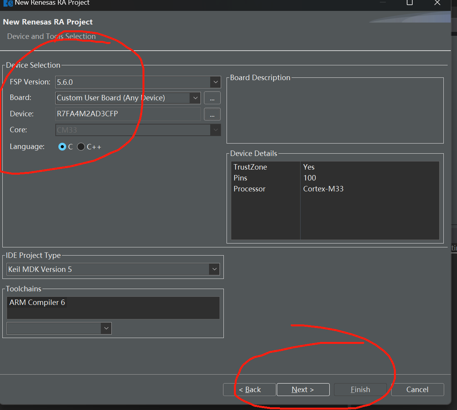Click the Device field showing R7FA4M2AD3CFP
457x410 pixels.
tap(128, 114)
